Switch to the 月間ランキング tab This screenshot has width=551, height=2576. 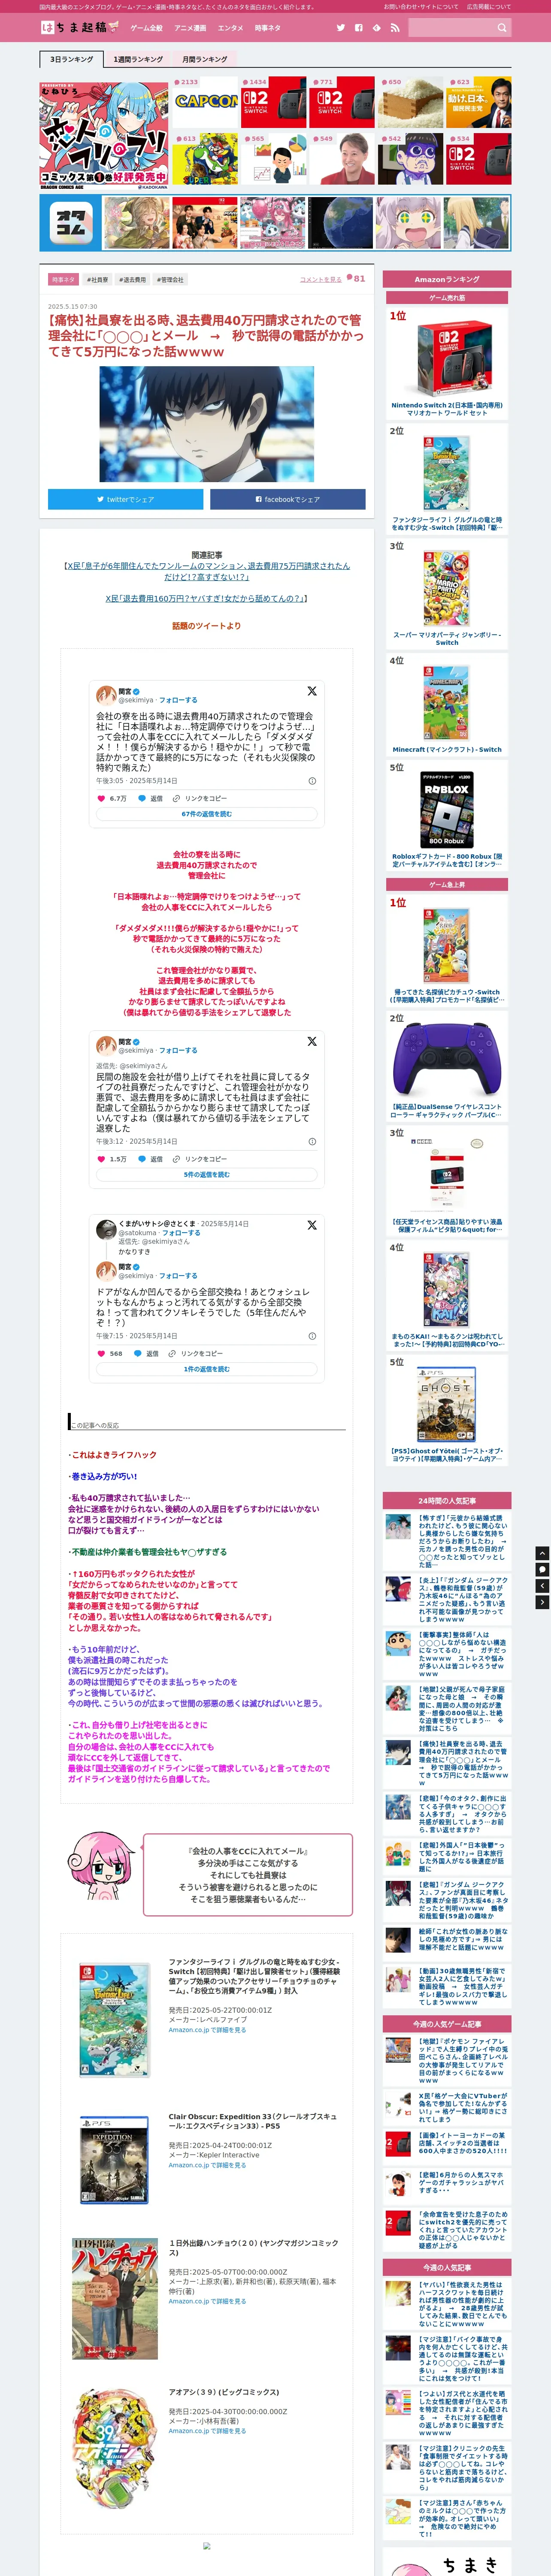pyautogui.click(x=204, y=59)
